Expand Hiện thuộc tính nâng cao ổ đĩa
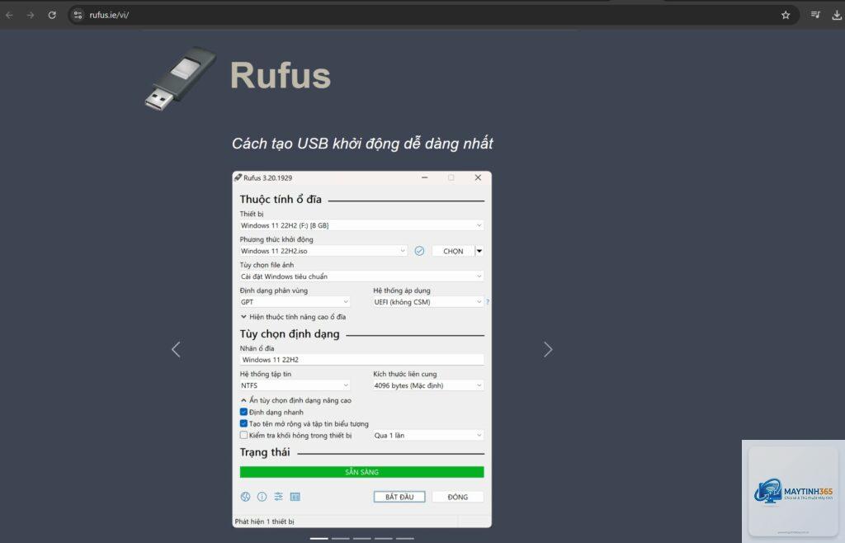 293,317
